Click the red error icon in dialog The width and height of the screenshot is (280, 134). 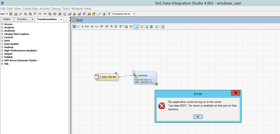[x=162, y=105]
